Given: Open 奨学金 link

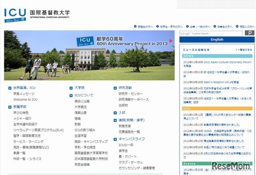Looking at the screenshot, I should [x=123, y=151].
